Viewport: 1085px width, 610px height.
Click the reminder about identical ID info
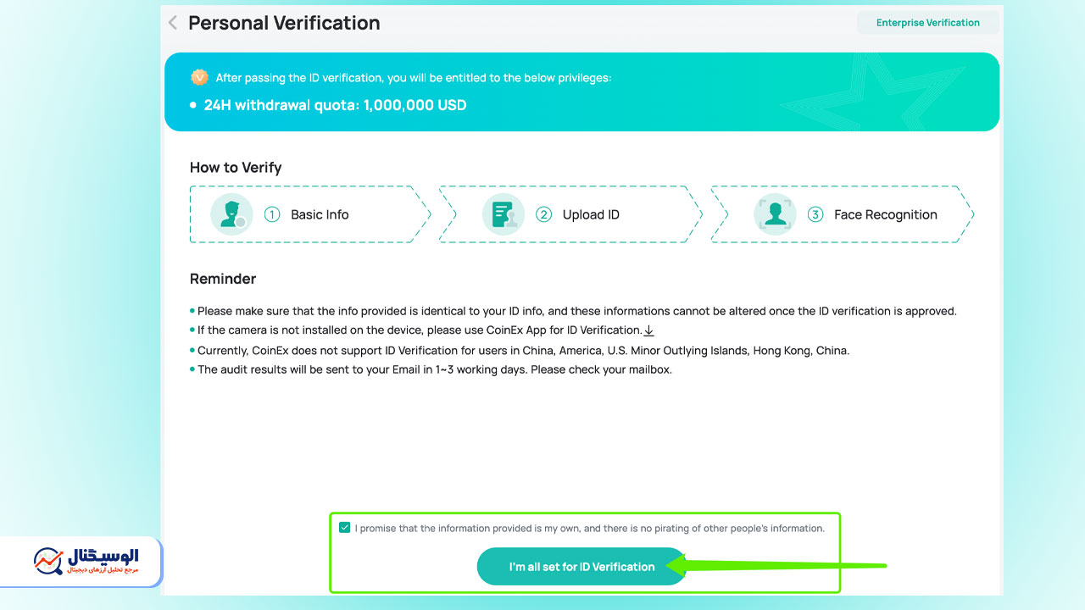576,311
